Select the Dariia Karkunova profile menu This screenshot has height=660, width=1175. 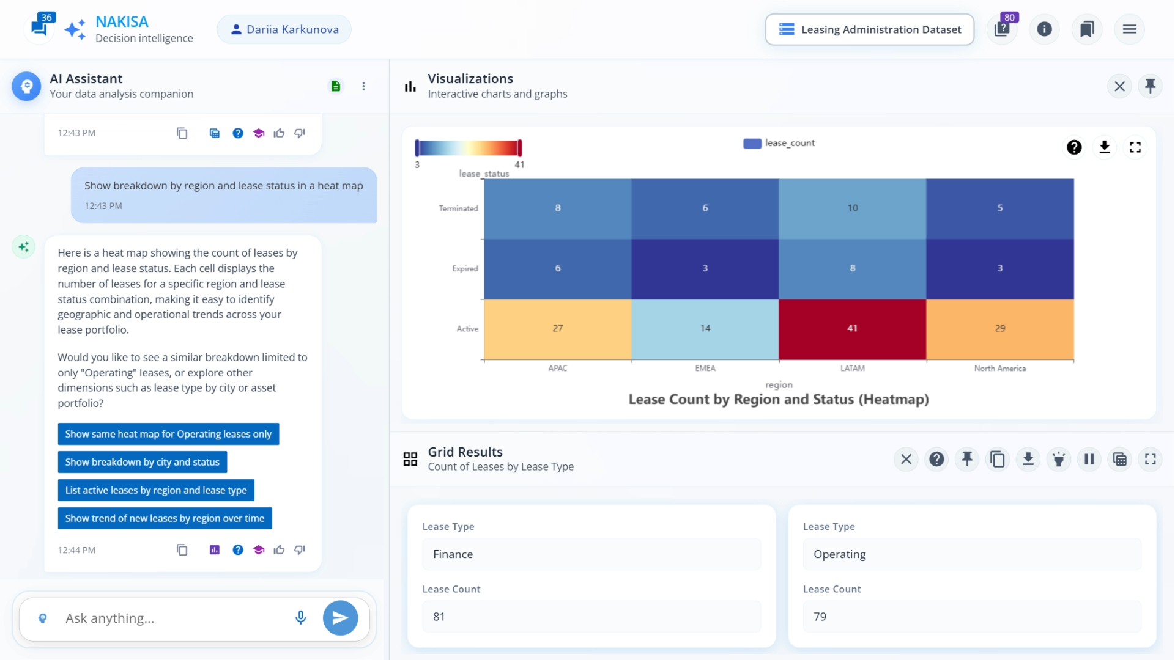coord(284,29)
